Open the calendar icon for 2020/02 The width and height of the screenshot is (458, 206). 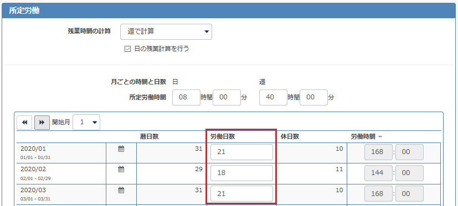pyautogui.click(x=121, y=170)
